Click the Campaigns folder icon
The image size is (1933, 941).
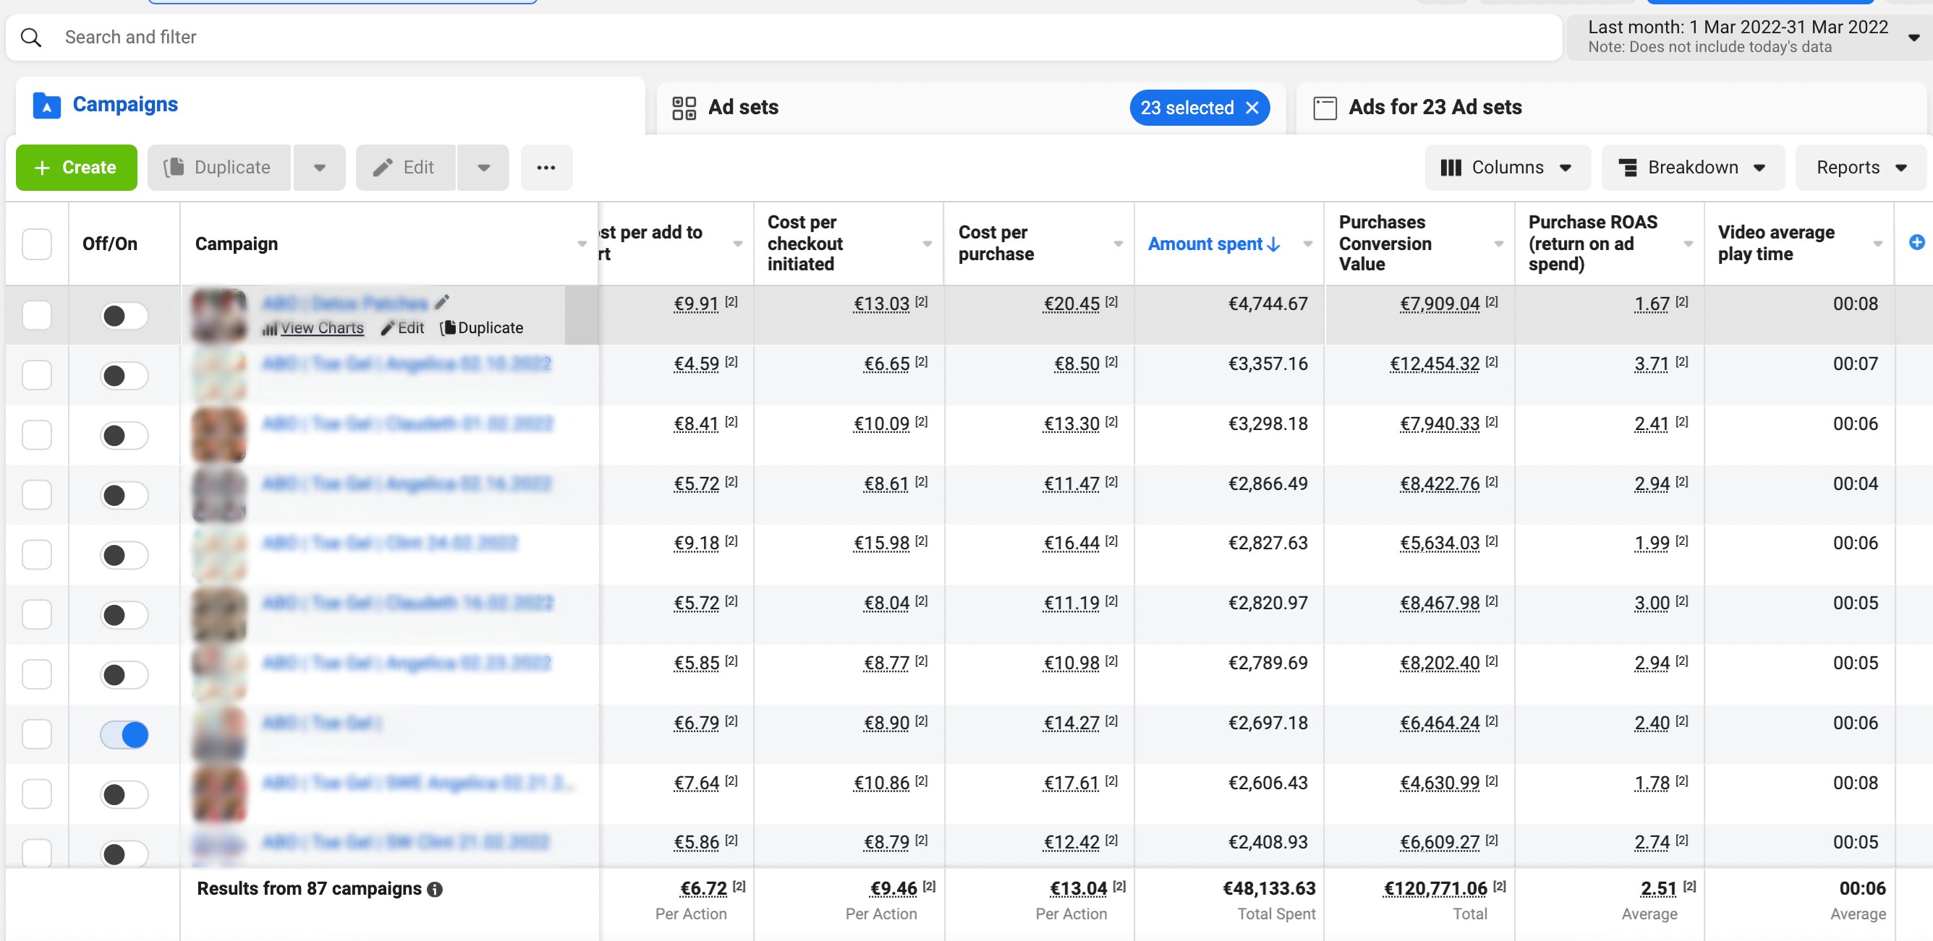46,105
